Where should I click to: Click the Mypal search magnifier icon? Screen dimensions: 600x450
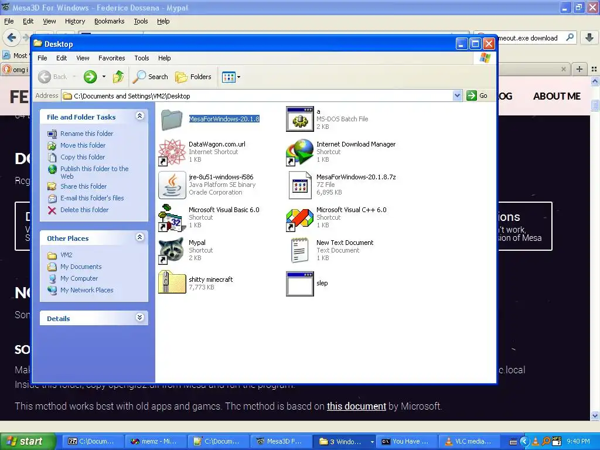tap(570, 37)
